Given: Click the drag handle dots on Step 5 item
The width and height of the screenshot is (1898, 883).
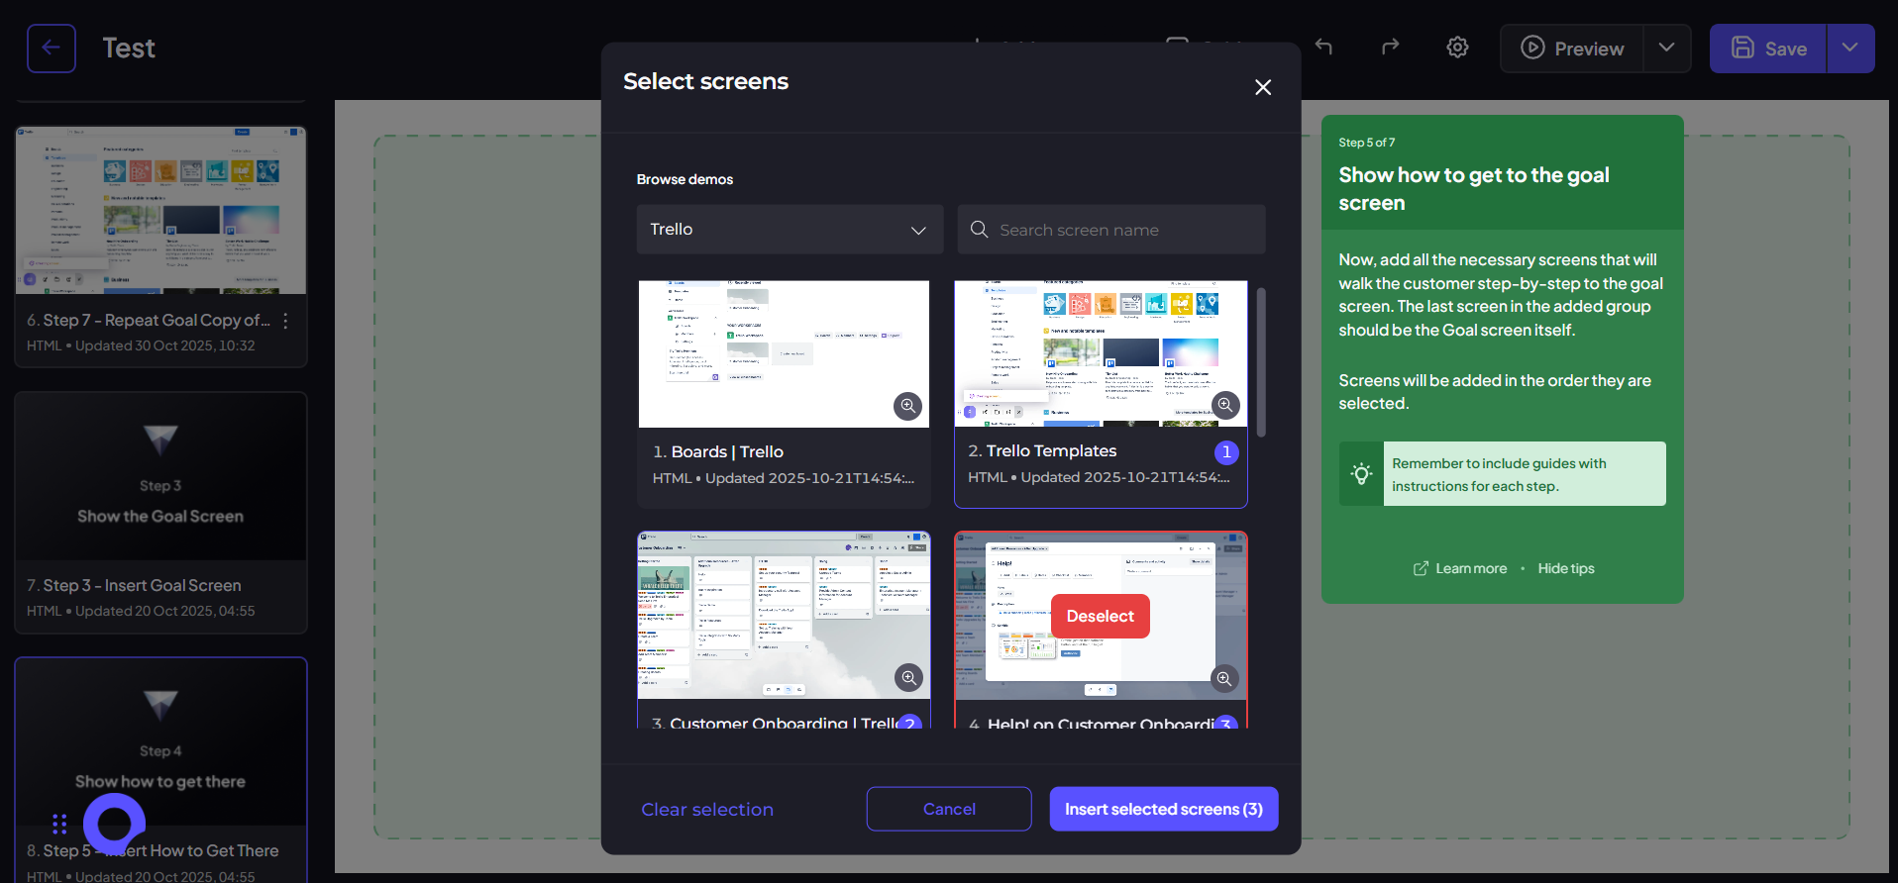Looking at the screenshot, I should [x=59, y=824].
